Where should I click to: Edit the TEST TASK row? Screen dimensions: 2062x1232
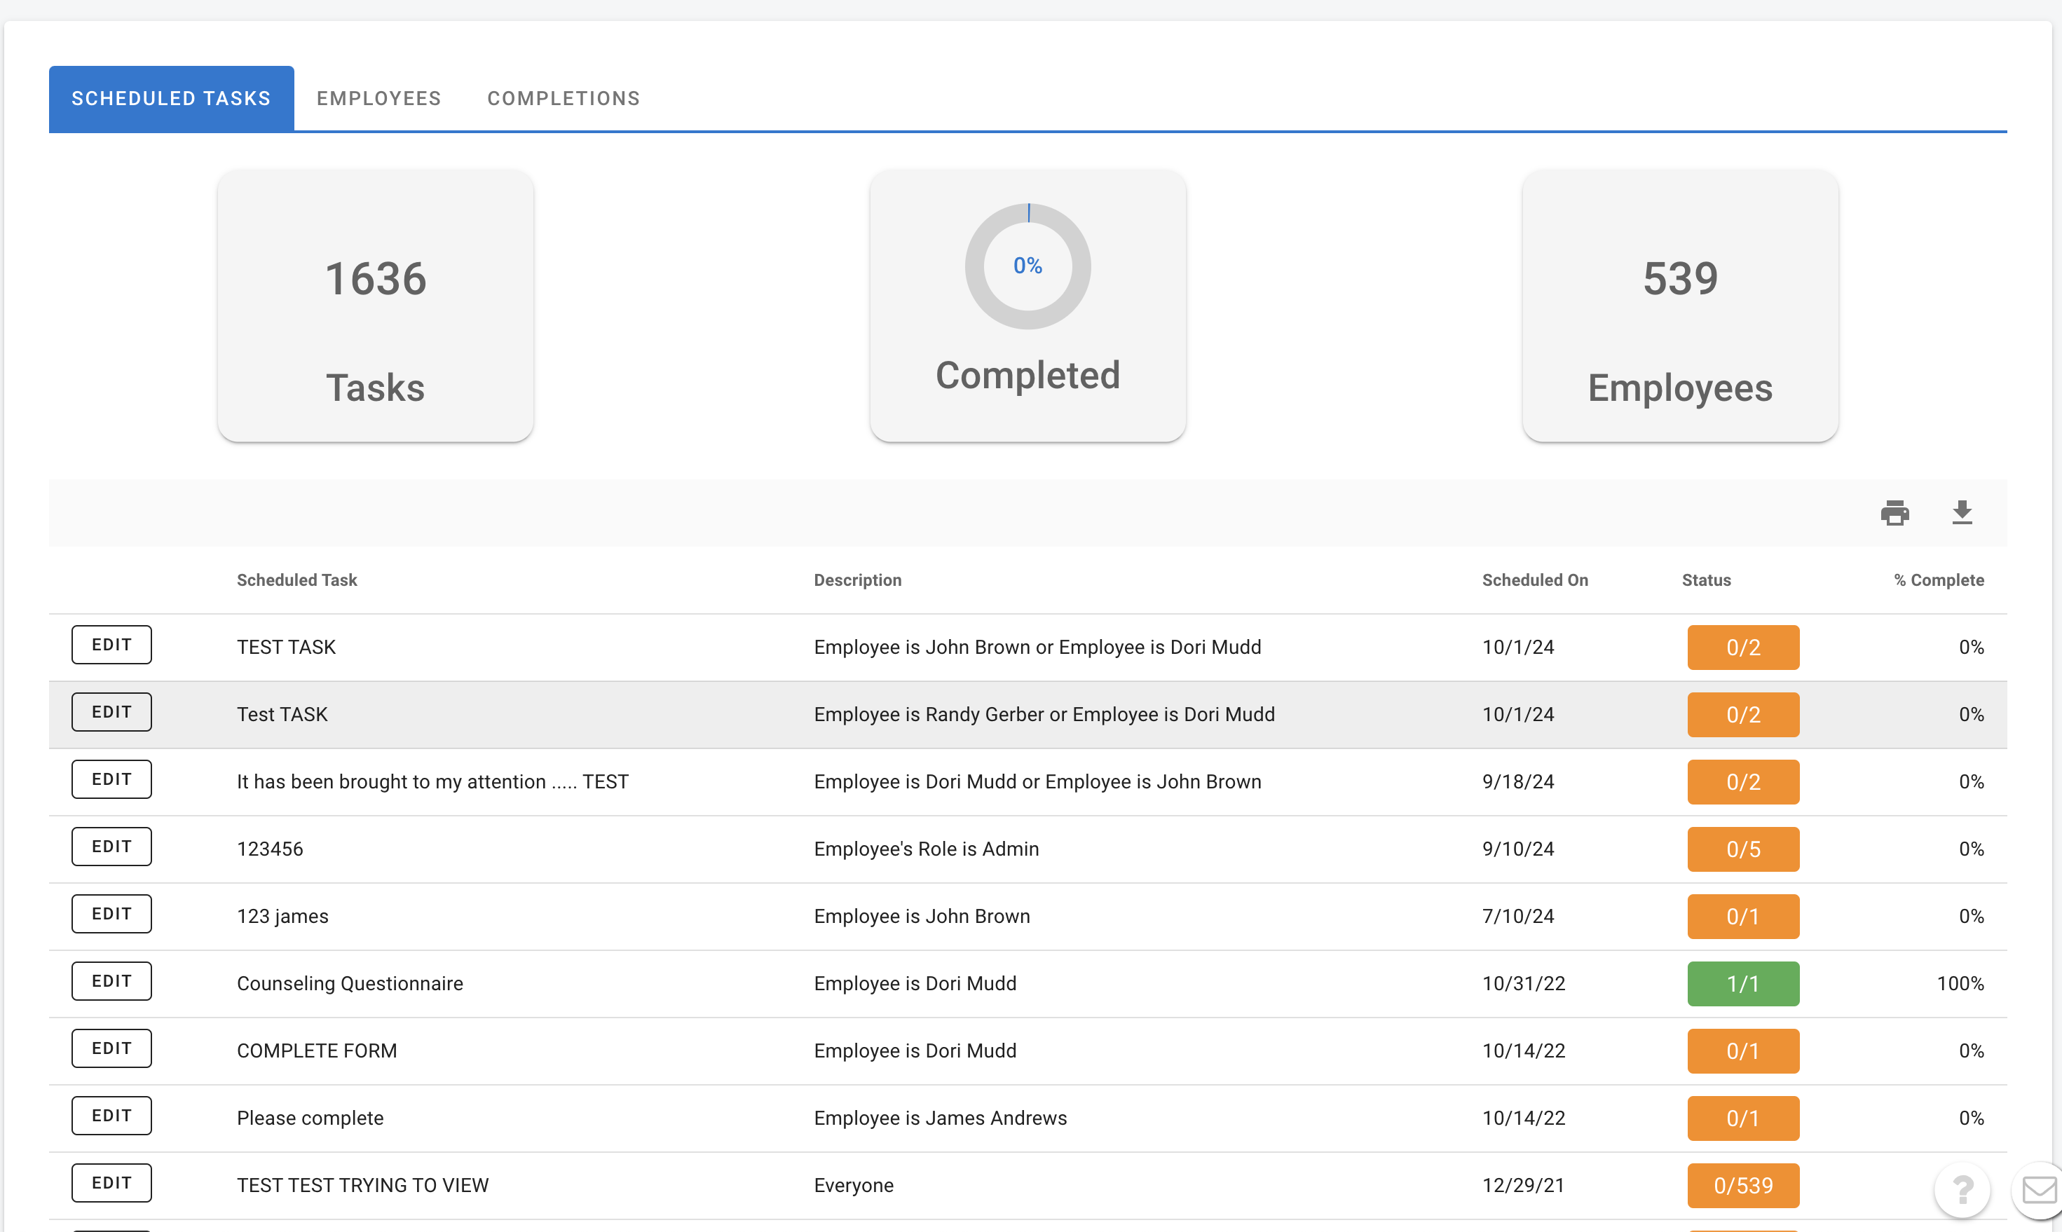[111, 645]
